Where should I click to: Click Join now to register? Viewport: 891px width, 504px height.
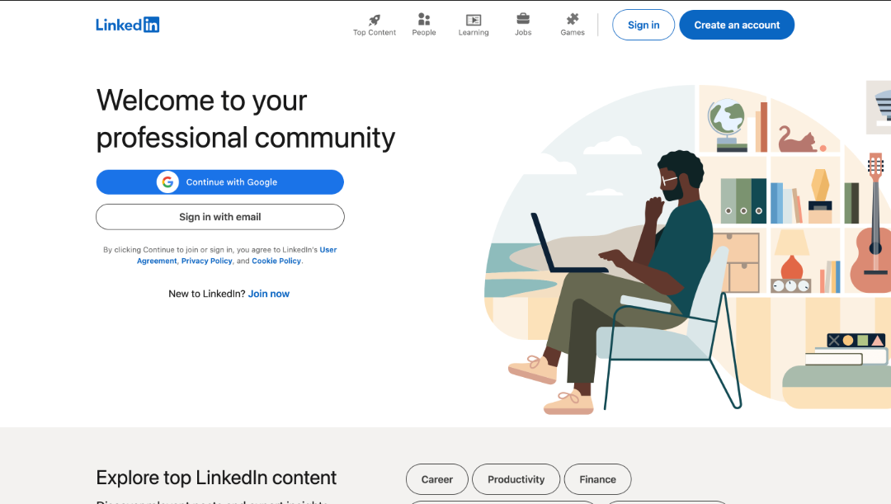click(x=268, y=293)
